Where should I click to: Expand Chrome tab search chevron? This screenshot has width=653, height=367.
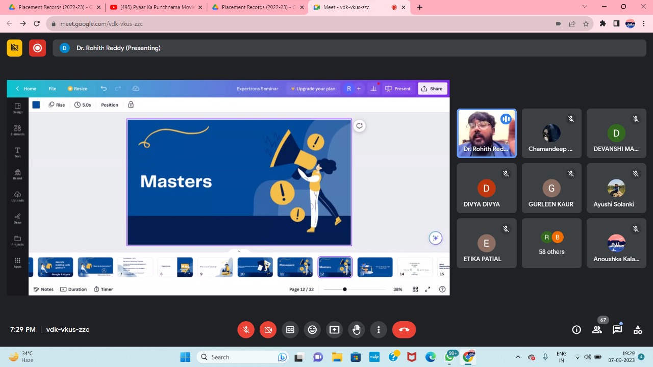point(585,7)
